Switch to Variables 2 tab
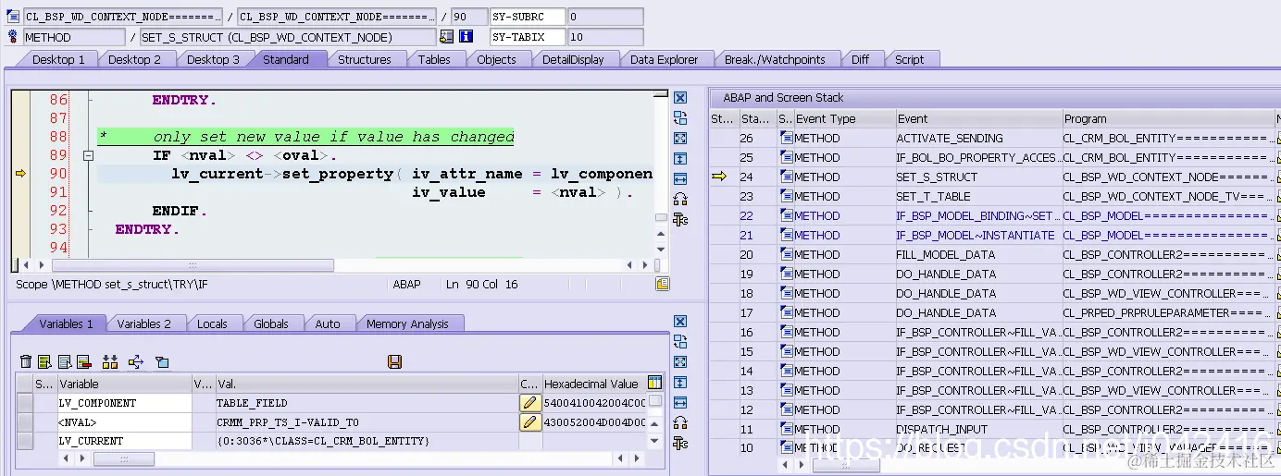This screenshot has height=476, width=1281. coord(144,323)
